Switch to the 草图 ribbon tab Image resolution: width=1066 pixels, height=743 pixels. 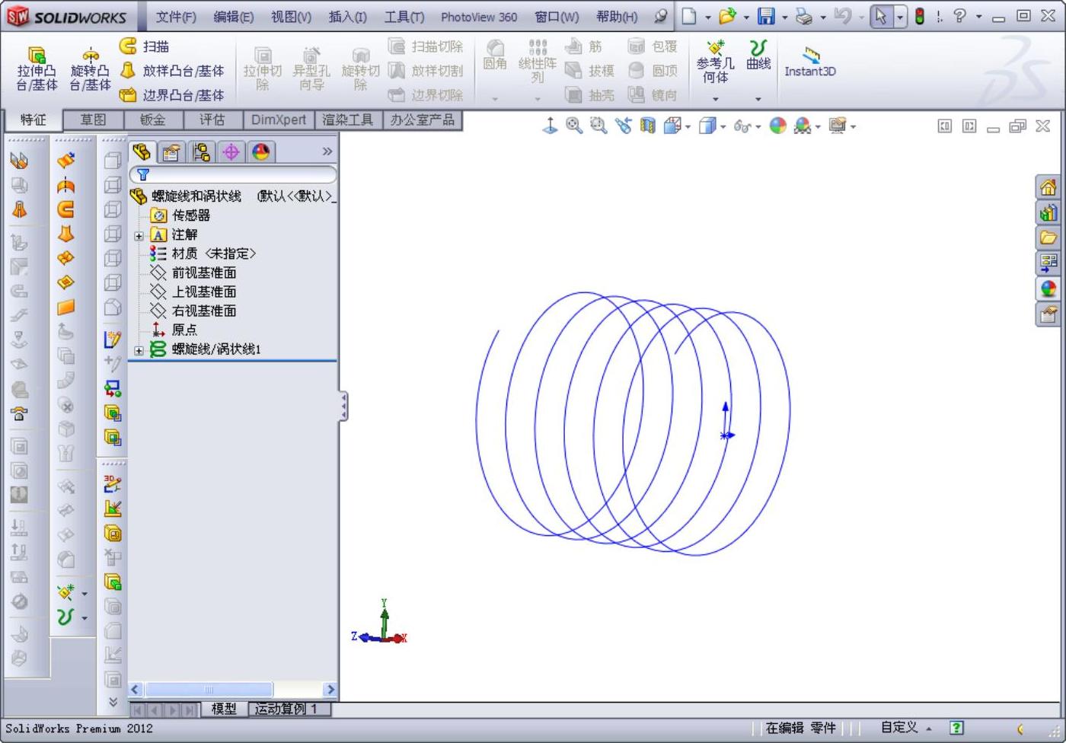click(x=93, y=120)
